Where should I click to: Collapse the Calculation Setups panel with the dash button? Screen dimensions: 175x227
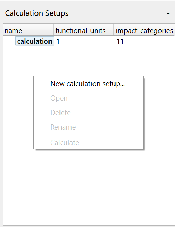(168, 13)
